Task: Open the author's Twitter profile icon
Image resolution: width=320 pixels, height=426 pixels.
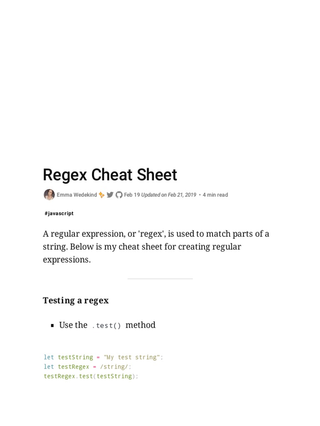Action: [x=110, y=195]
